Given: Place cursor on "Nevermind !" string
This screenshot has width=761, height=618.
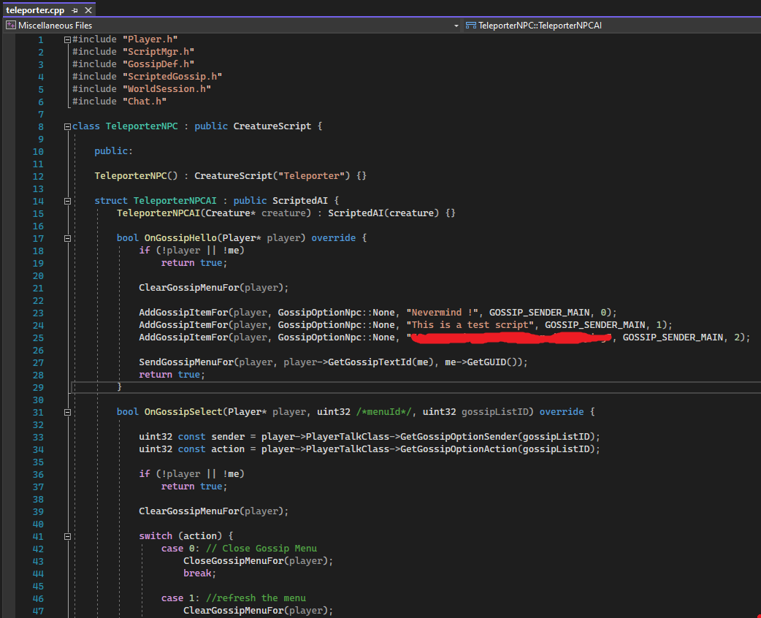Looking at the screenshot, I should [442, 313].
